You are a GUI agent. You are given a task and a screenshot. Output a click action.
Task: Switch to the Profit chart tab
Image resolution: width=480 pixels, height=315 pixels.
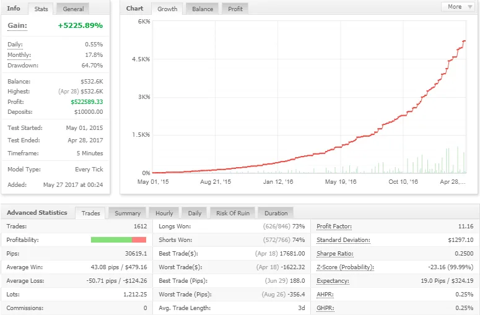tap(235, 9)
